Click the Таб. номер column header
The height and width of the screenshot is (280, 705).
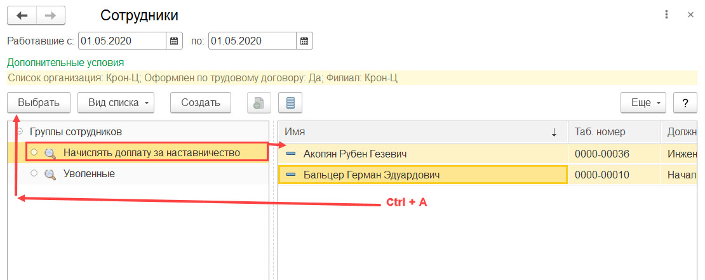point(614,131)
